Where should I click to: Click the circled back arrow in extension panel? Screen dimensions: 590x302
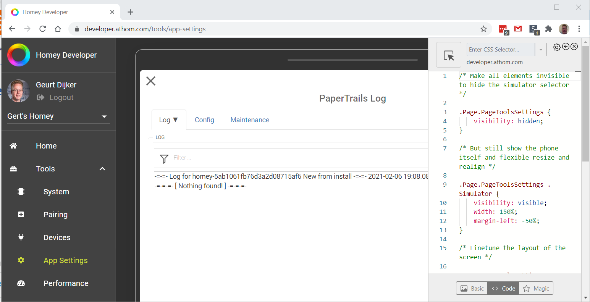pos(566,47)
